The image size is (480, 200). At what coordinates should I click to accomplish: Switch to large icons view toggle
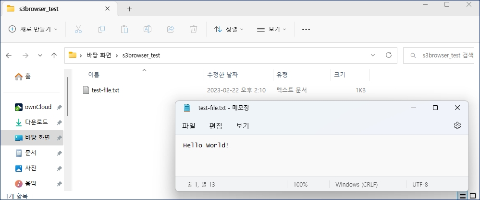pos(472,196)
